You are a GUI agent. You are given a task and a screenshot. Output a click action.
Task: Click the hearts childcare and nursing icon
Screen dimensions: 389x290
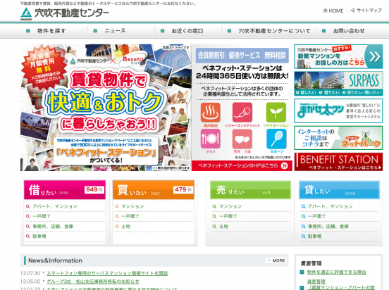point(242,139)
